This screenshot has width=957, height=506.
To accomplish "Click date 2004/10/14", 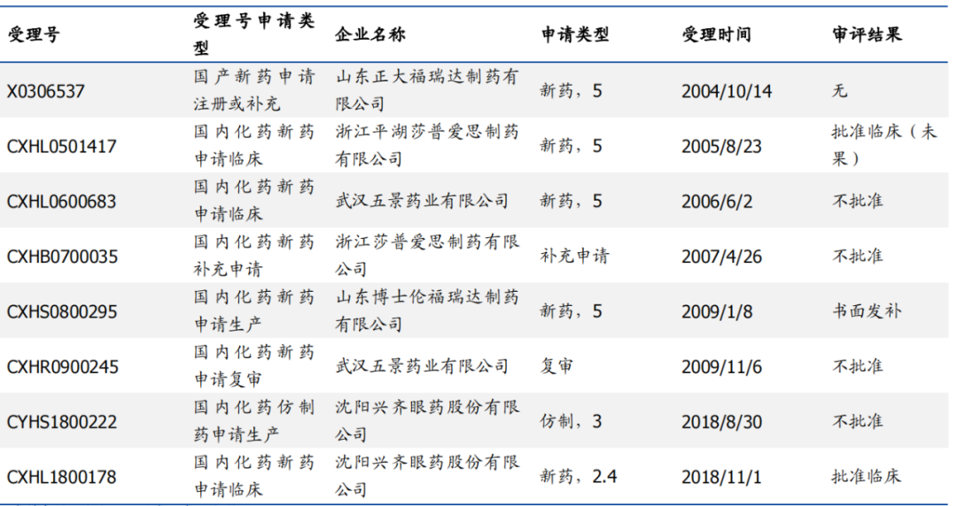I will [727, 91].
